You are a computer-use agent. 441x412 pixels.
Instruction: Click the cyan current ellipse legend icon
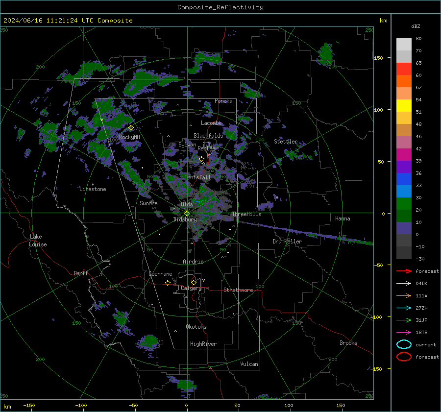(x=404, y=344)
